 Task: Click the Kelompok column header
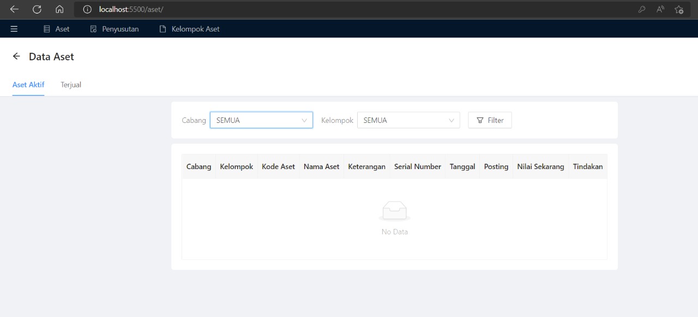point(237,166)
